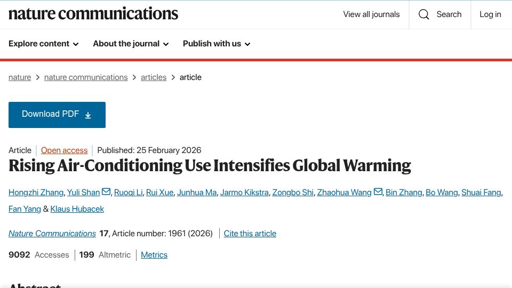The height and width of the screenshot is (288, 512).
Task: Click the '199' Altmetric count
Action: pos(86,255)
